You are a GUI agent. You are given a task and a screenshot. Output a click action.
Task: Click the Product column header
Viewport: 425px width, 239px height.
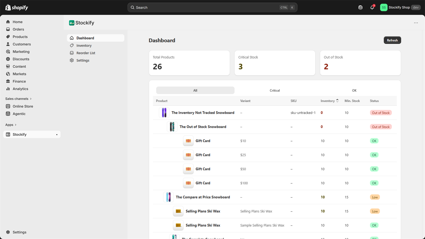(x=162, y=101)
